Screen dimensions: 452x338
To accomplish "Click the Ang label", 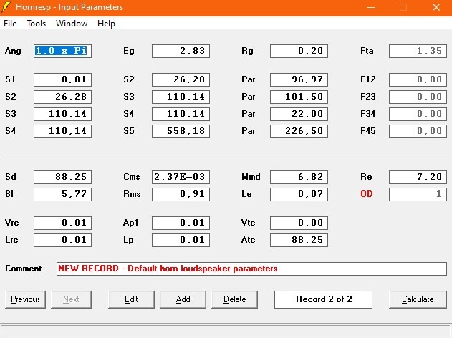I will click(x=13, y=52).
